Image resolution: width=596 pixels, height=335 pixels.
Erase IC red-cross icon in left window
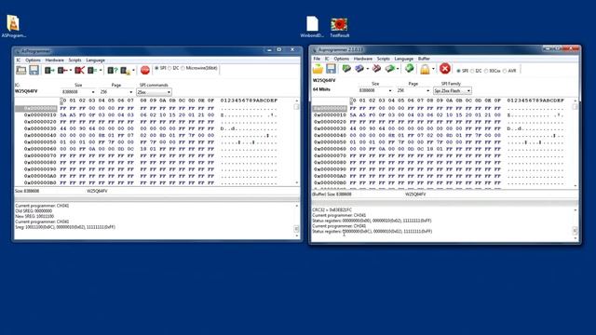tap(79, 71)
